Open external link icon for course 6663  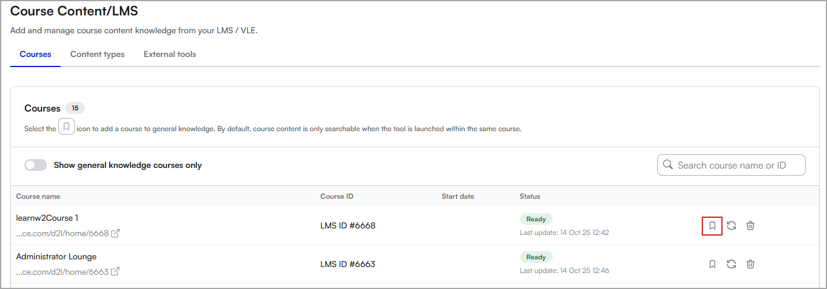(x=116, y=271)
